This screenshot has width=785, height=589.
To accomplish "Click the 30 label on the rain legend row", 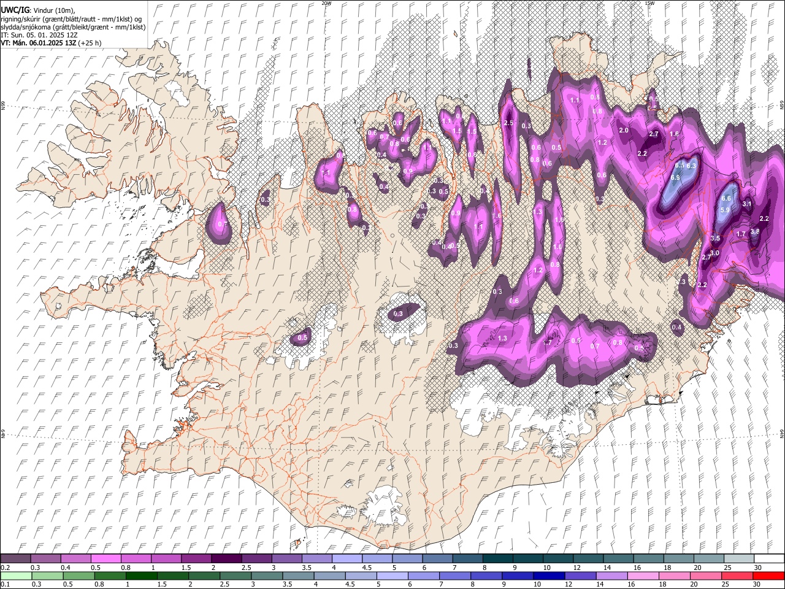I will click(x=757, y=584).
